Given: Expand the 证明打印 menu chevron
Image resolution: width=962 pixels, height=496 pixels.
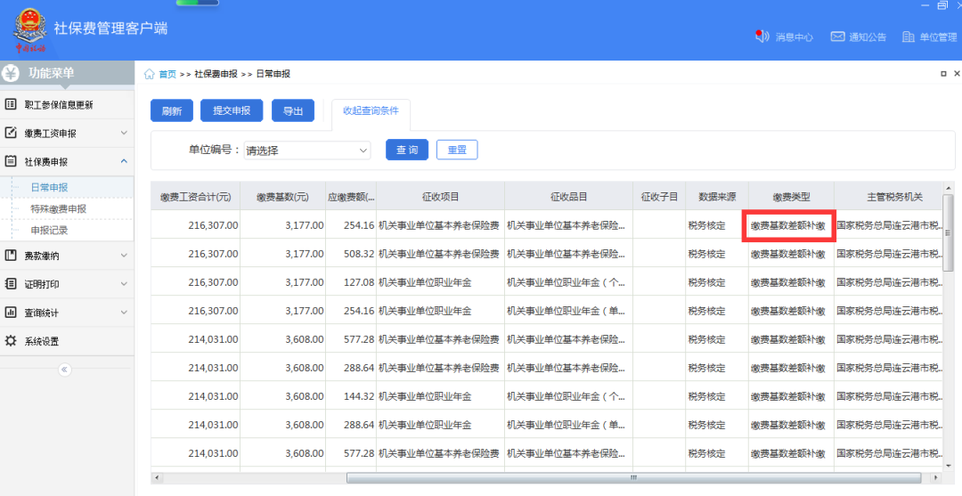Looking at the screenshot, I should [x=124, y=284].
